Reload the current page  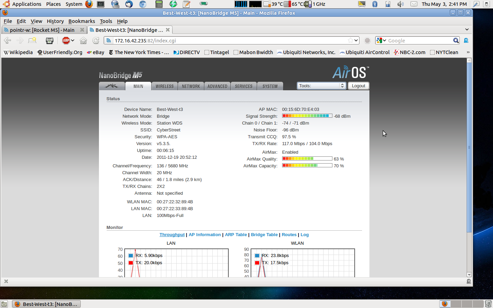96,40
